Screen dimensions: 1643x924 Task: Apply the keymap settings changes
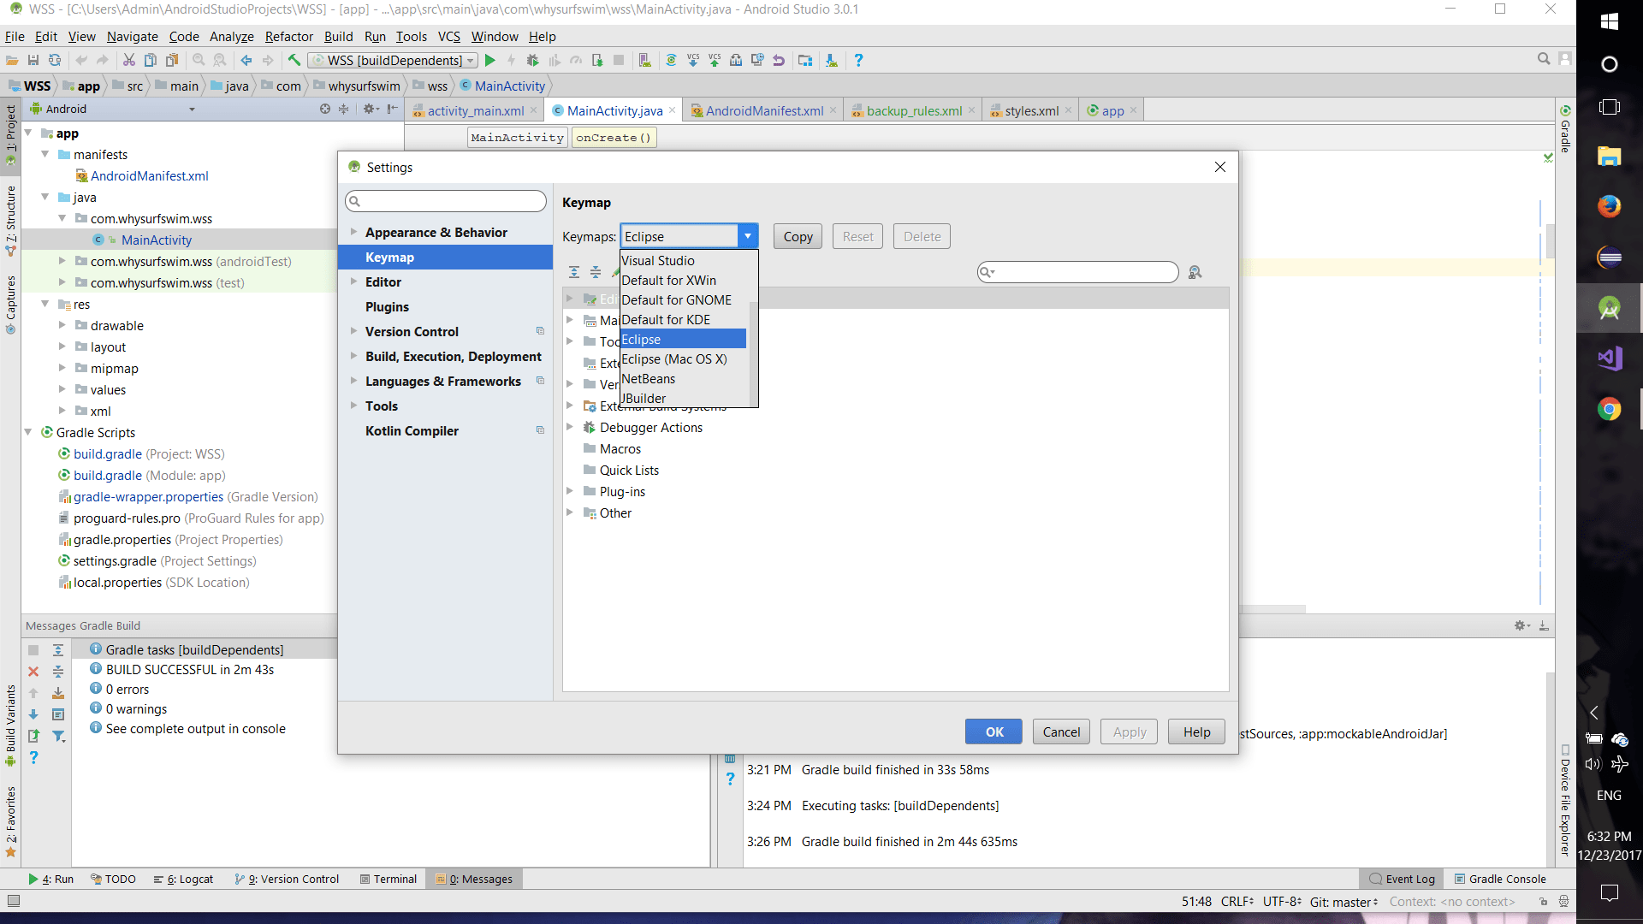pyautogui.click(x=1128, y=731)
